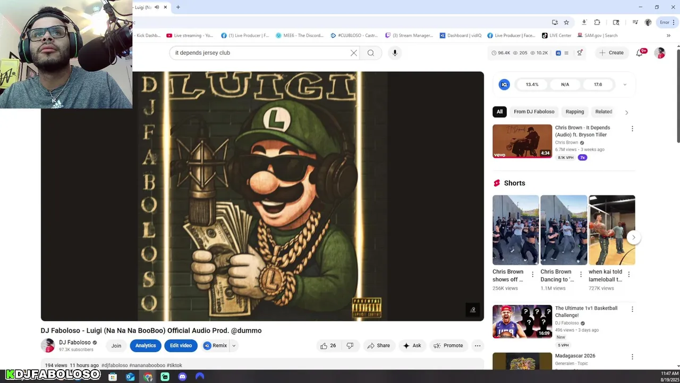
Task: Start voice search with microphone icon
Action: [x=395, y=53]
